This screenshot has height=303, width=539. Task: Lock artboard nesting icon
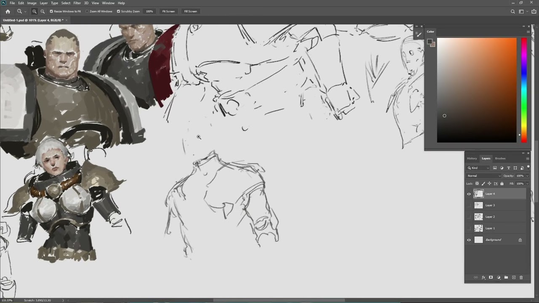coord(495,183)
